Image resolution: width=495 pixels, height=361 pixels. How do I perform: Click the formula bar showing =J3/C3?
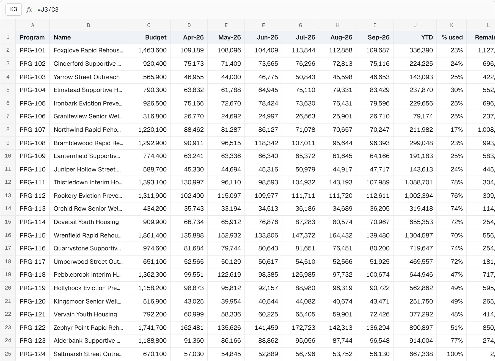(x=264, y=10)
